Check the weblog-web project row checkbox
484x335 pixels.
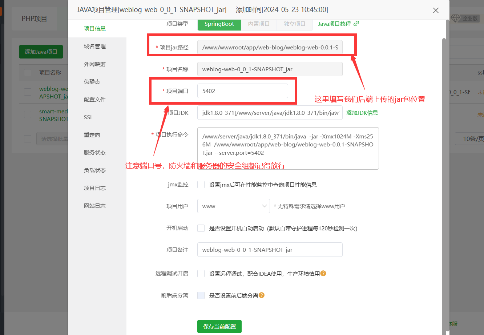(x=28, y=92)
